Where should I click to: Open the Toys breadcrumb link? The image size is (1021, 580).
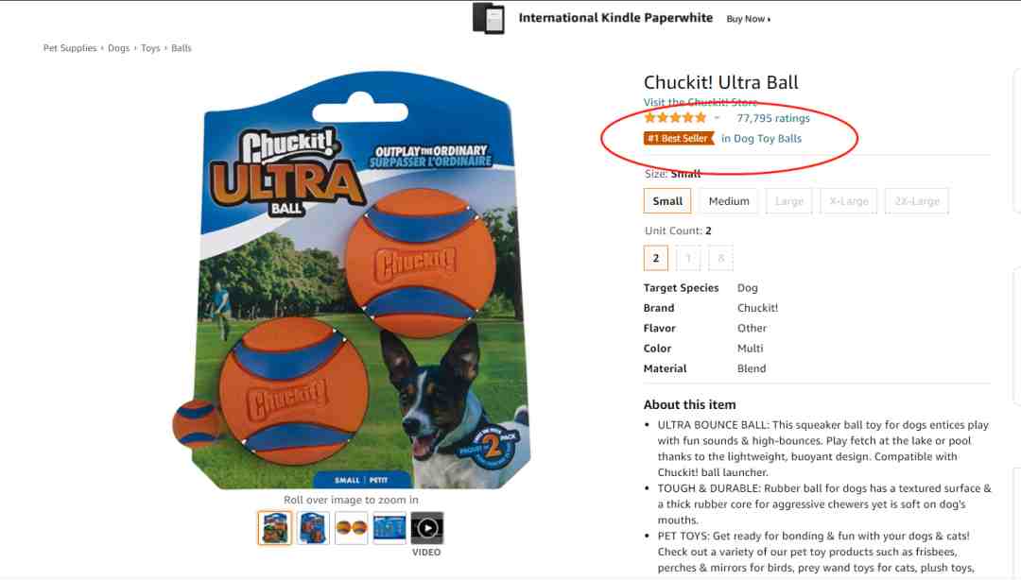point(150,48)
